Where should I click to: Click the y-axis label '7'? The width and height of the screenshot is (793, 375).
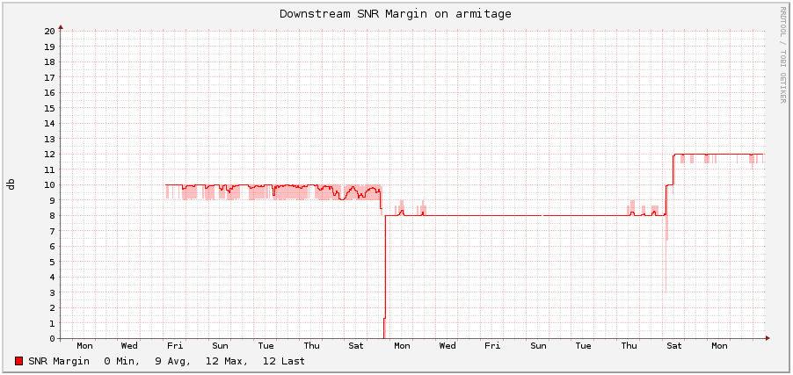coord(52,231)
